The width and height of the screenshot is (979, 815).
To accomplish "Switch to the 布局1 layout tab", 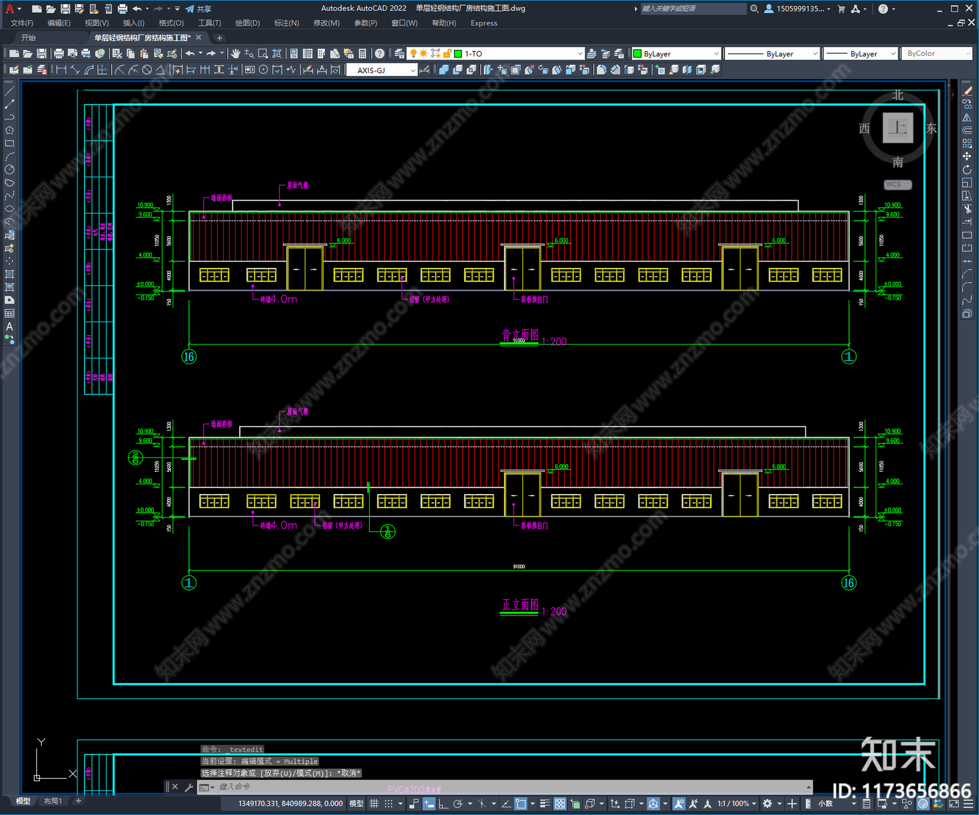I will click(53, 801).
